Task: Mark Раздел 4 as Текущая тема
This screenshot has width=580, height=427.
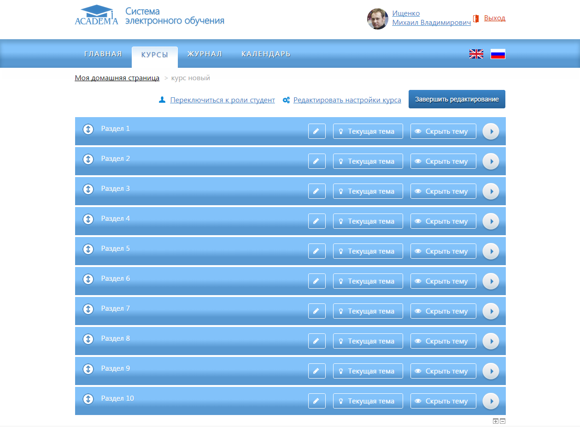Action: pos(368,221)
